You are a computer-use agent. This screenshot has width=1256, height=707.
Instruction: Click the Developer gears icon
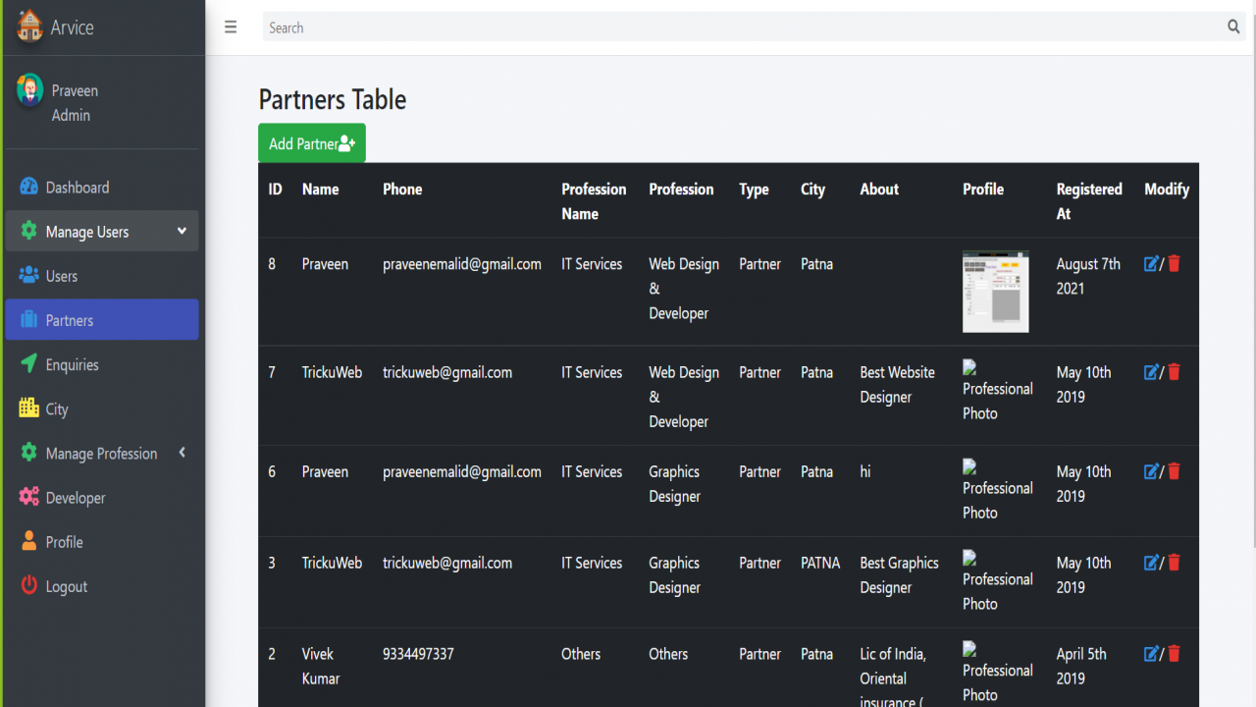click(x=28, y=497)
